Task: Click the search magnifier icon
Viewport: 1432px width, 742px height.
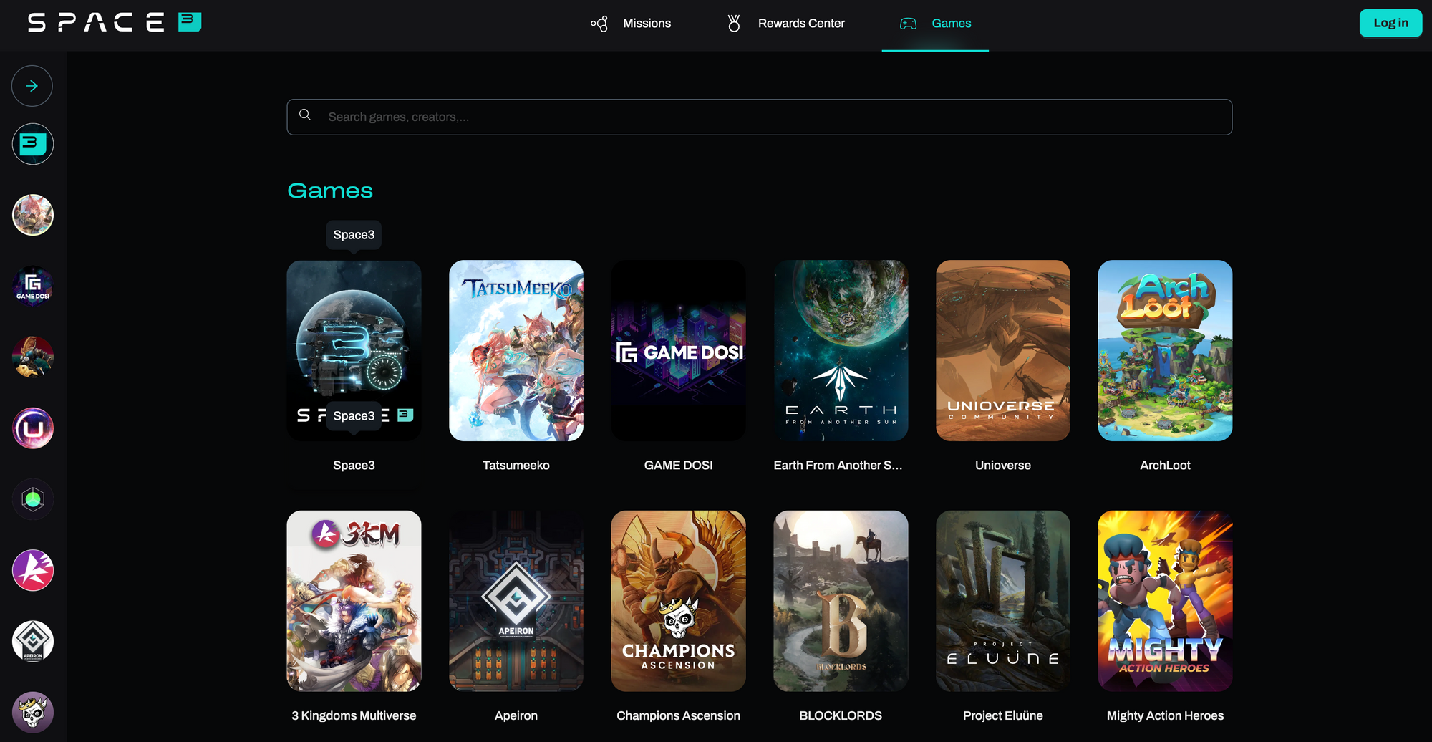Action: point(305,115)
